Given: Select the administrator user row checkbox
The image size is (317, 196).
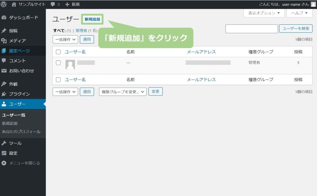Looking at the screenshot, I should click(x=58, y=63).
